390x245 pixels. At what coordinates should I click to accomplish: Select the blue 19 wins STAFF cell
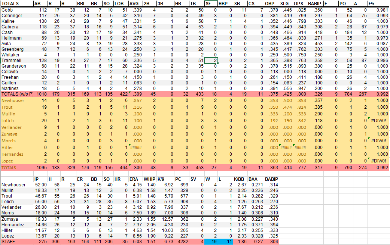click(x=211, y=242)
